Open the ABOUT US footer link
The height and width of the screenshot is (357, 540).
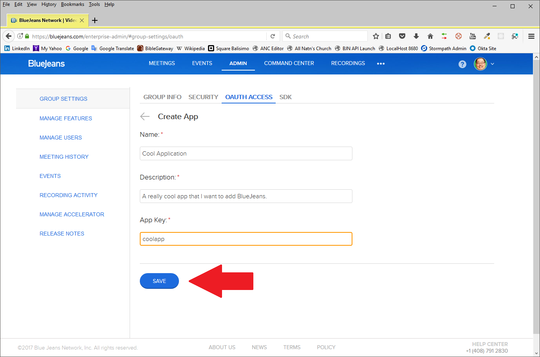click(x=222, y=347)
